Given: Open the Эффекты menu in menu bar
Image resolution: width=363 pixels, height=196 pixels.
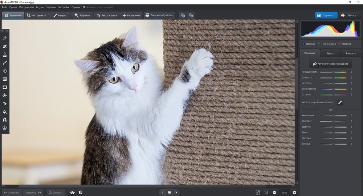Looking at the screenshot, I should [x=50, y=7].
